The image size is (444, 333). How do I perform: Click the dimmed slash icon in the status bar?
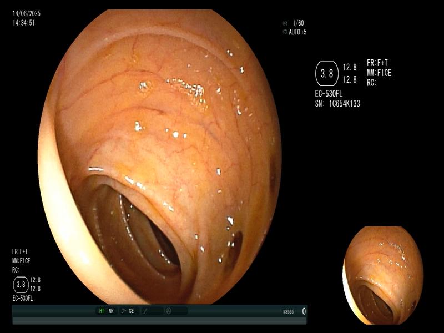145,311
